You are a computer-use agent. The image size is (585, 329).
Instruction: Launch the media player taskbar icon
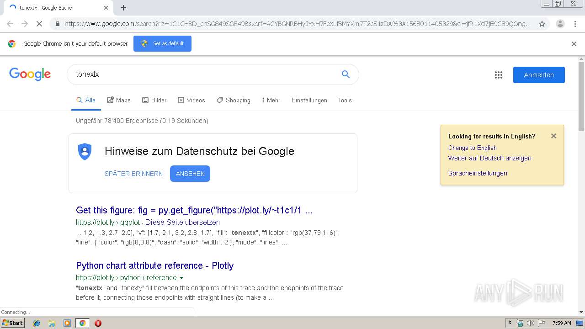click(67, 323)
